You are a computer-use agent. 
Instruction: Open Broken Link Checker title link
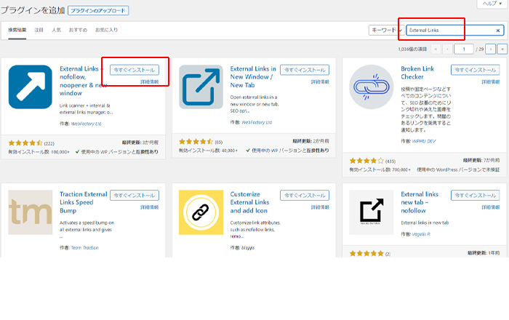click(417, 73)
